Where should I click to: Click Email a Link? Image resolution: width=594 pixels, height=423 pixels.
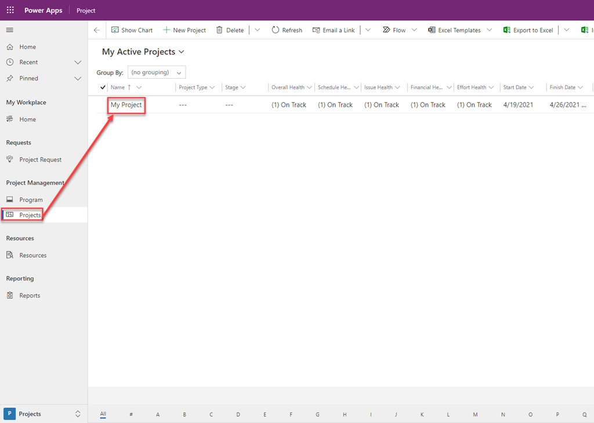click(334, 30)
